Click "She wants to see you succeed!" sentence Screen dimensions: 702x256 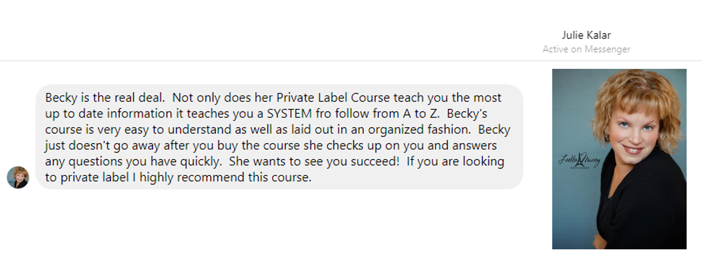[314, 162]
